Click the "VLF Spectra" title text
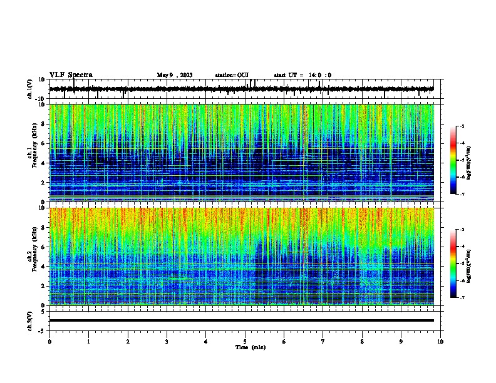The height and width of the screenshot is (383, 496). pyautogui.click(x=71, y=75)
